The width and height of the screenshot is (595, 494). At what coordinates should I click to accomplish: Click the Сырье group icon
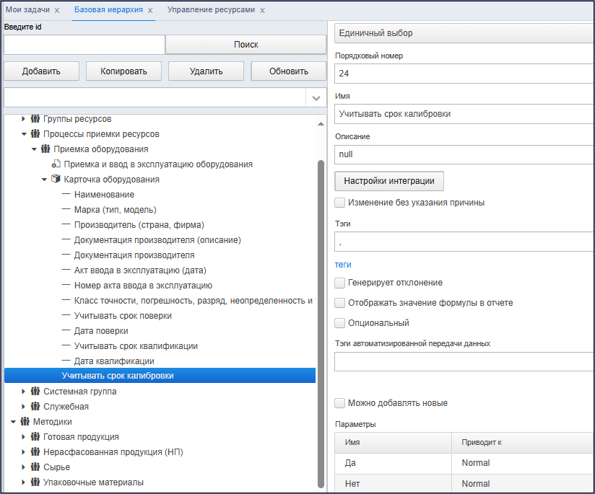tap(35, 467)
